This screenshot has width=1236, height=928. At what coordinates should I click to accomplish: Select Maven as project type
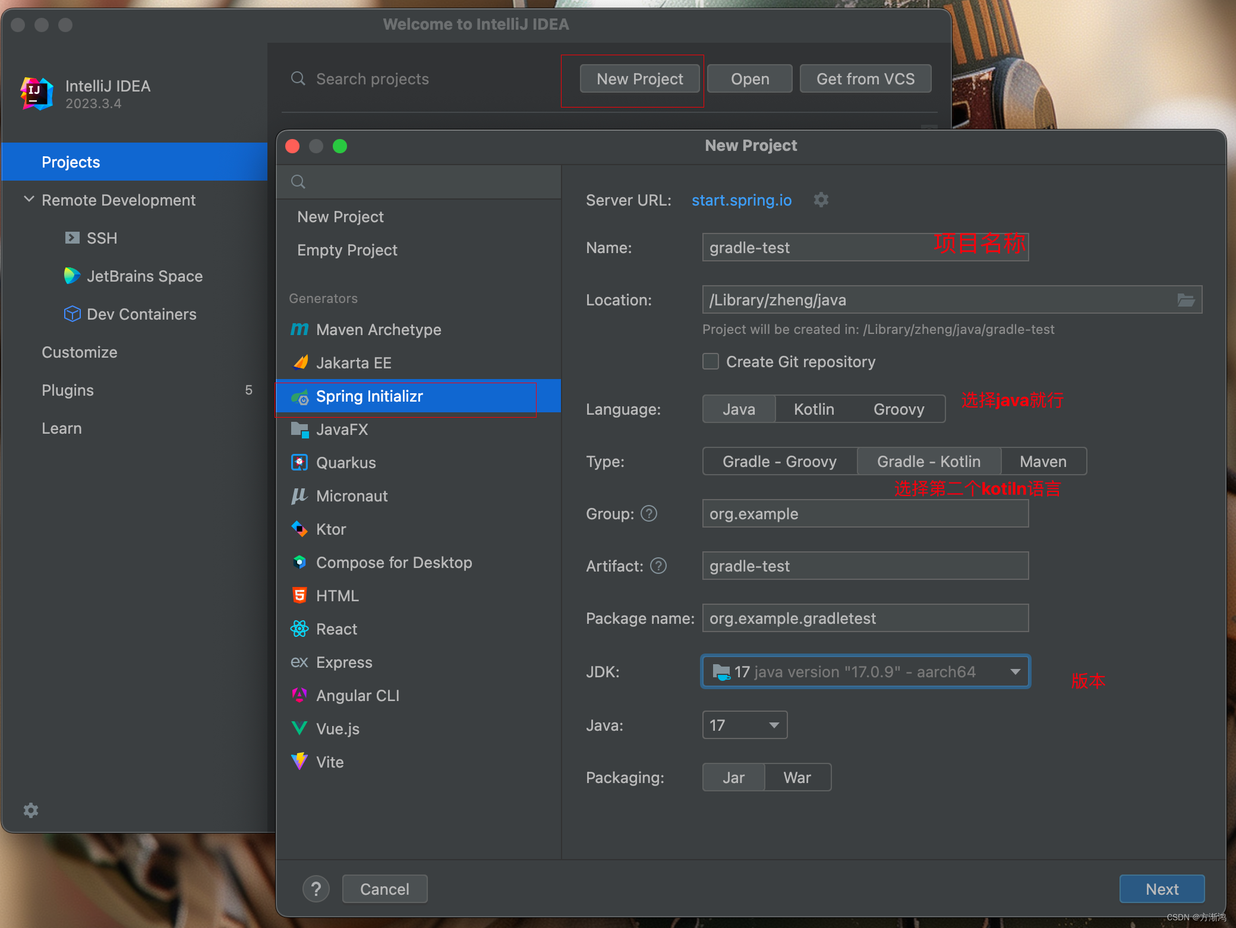coord(1043,462)
